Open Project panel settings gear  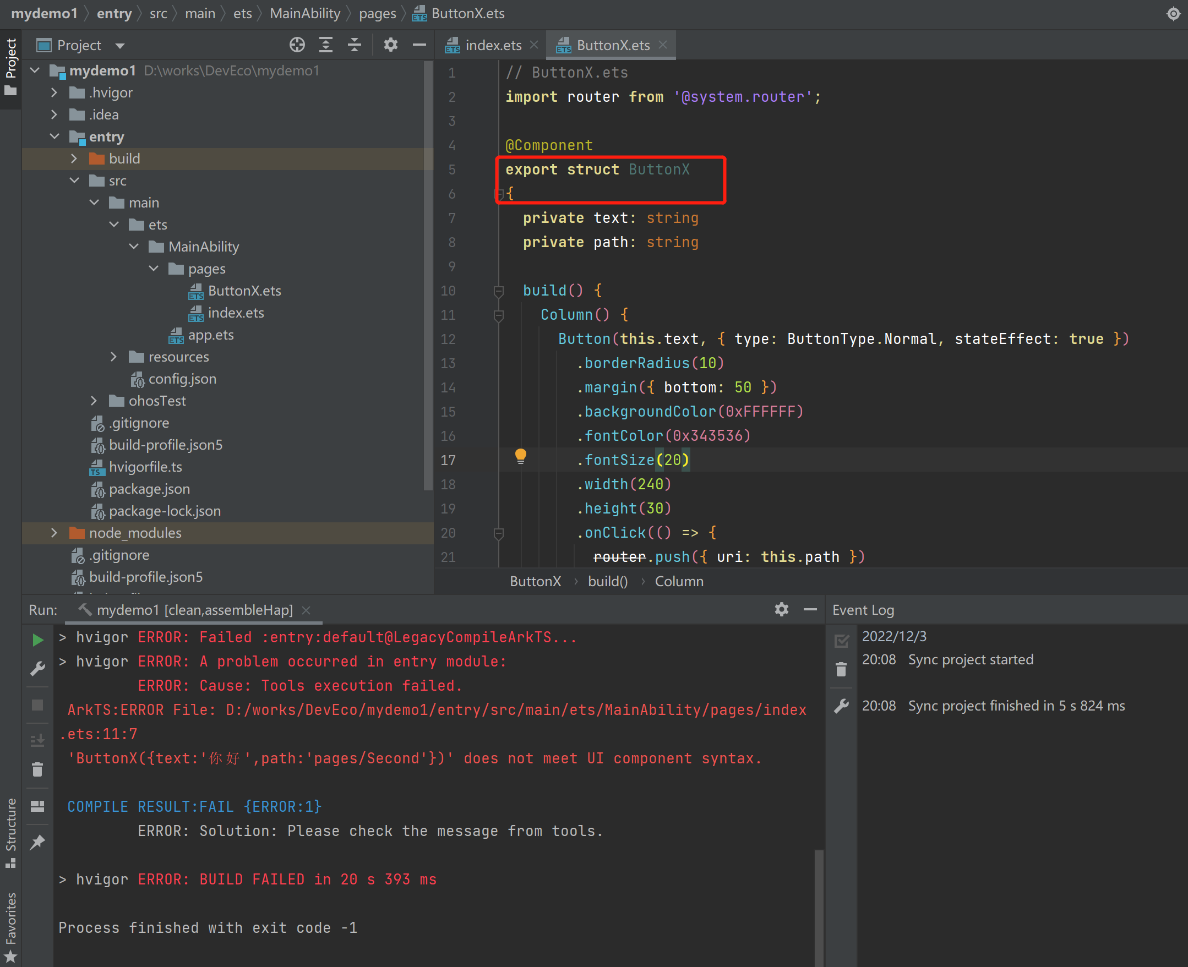pos(391,45)
